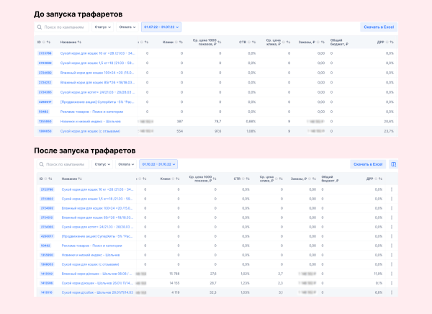Sort by Клики in 'После запуска' table

pyautogui.click(x=177, y=179)
